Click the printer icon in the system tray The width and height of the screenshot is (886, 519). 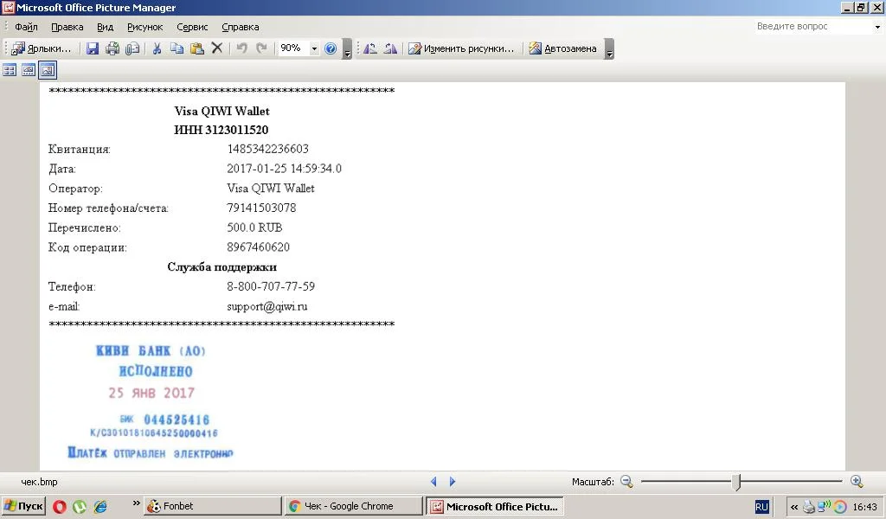[x=809, y=507]
